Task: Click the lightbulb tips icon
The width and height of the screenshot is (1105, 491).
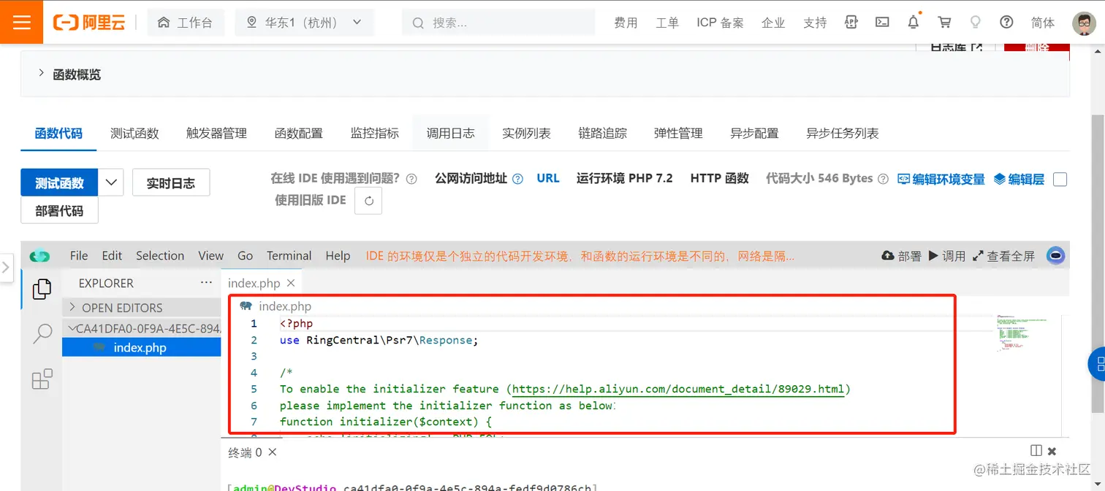Action: click(x=975, y=23)
